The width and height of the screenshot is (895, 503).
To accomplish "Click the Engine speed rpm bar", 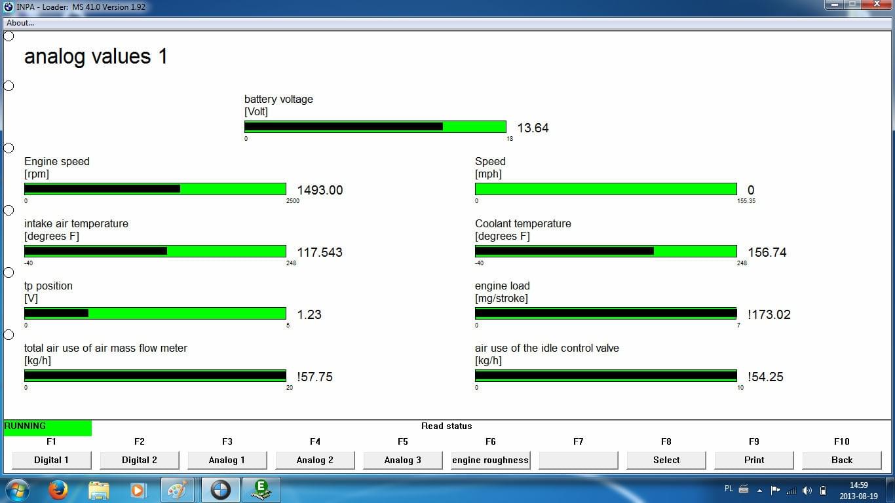I will (155, 189).
